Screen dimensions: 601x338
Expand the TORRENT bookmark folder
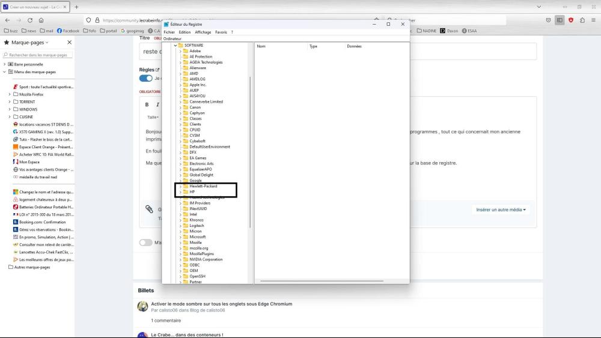click(10, 102)
